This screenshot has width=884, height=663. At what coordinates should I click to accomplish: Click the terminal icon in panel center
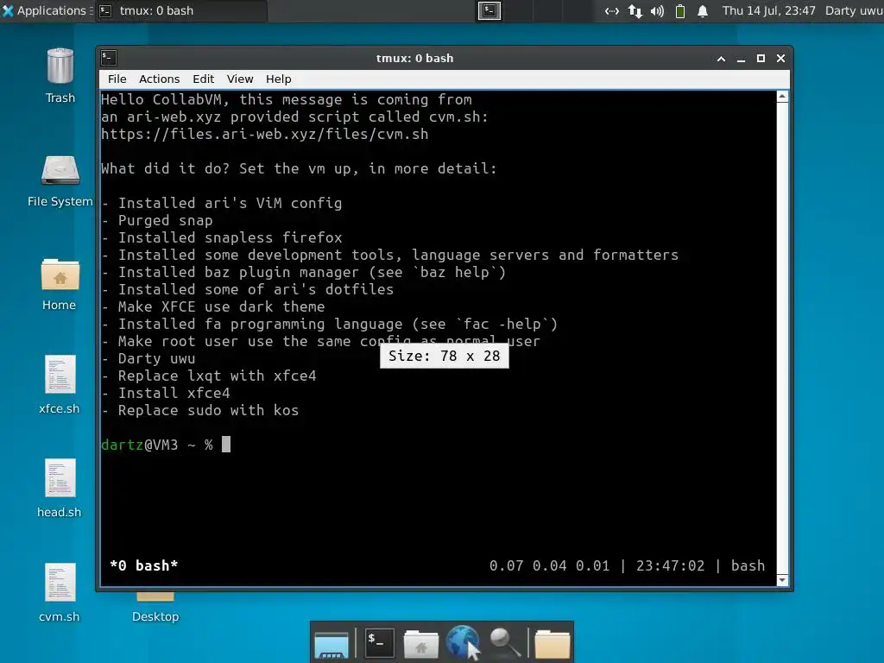coord(489,10)
